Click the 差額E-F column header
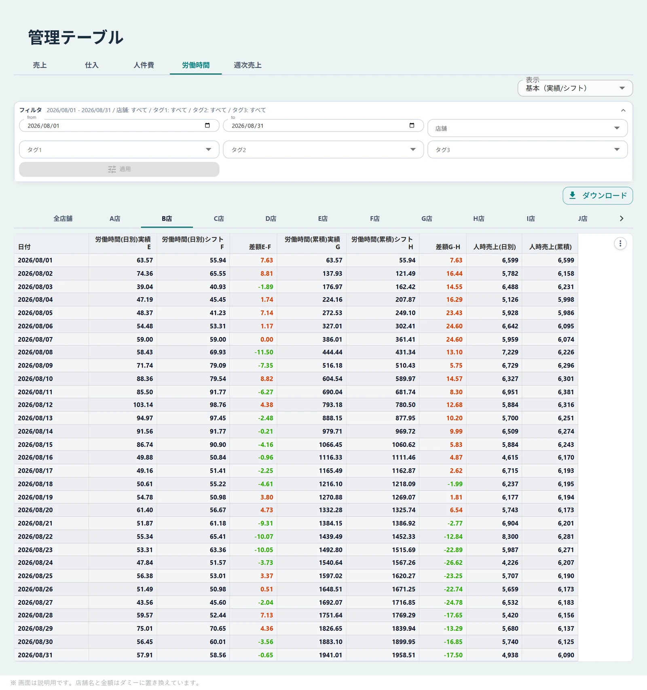647x690 pixels. [253, 243]
